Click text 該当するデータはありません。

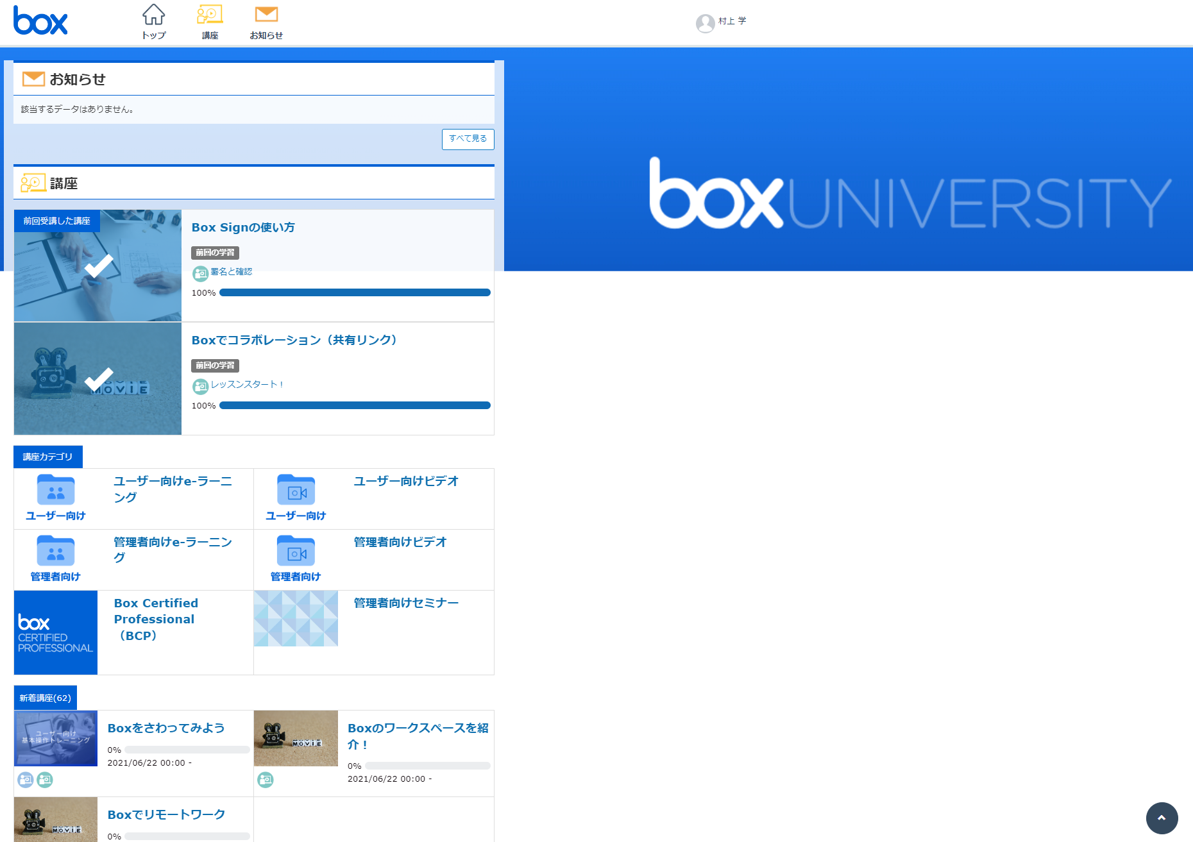(78, 110)
